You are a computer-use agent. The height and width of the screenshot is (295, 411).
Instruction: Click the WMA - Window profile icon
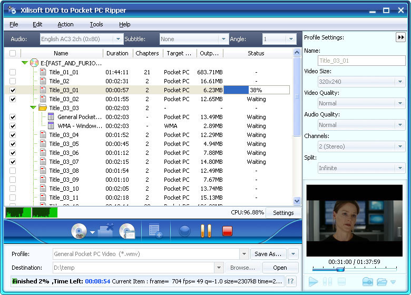51,126
